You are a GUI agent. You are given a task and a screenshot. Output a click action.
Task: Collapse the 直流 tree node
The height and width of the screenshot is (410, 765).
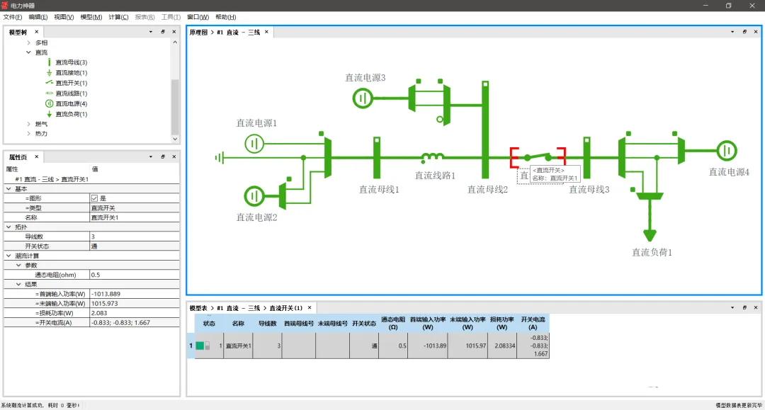tap(28, 52)
